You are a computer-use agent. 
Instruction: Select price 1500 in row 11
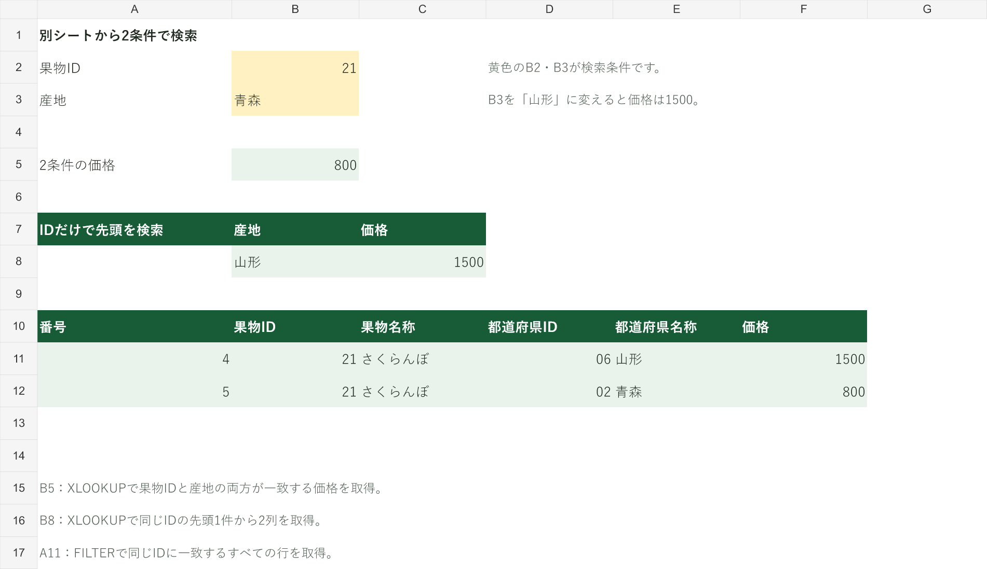point(803,359)
